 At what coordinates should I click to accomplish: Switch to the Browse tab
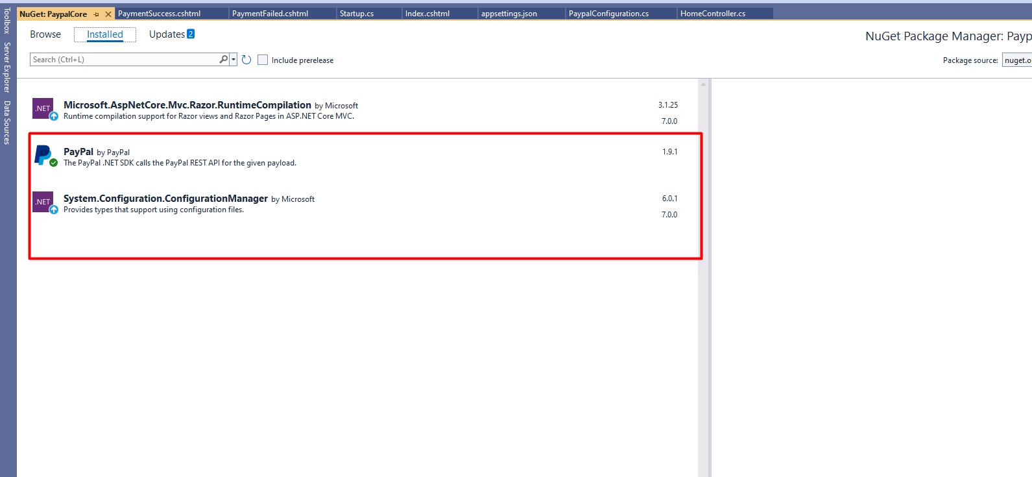[45, 34]
